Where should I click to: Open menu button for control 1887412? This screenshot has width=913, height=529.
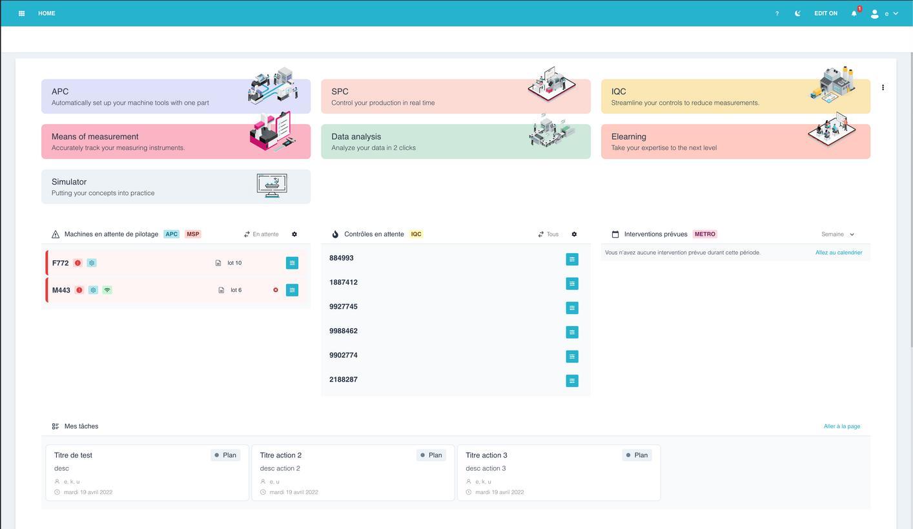click(x=571, y=284)
